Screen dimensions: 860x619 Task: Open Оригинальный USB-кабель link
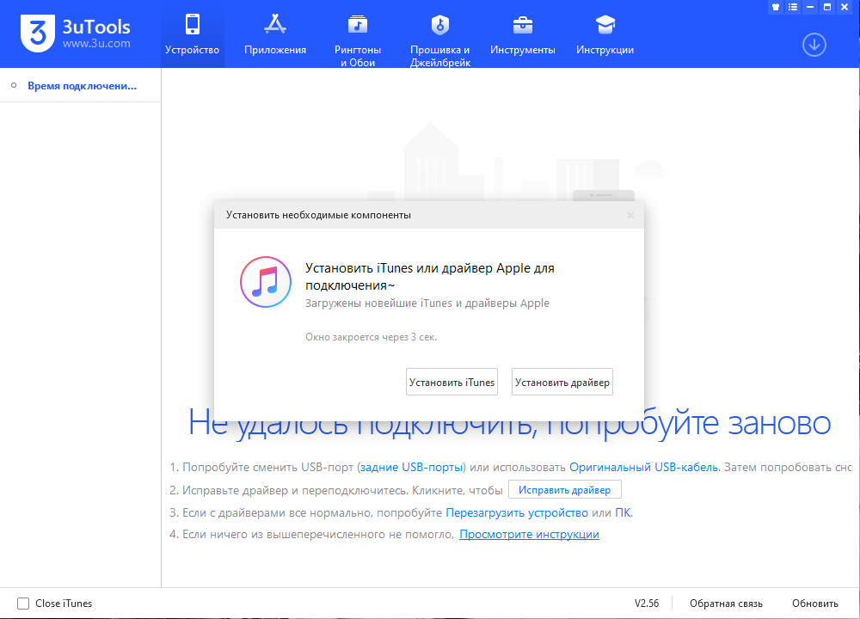(x=643, y=467)
